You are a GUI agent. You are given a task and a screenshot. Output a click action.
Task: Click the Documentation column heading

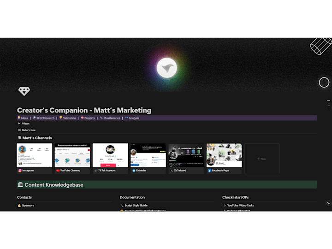[x=132, y=197]
